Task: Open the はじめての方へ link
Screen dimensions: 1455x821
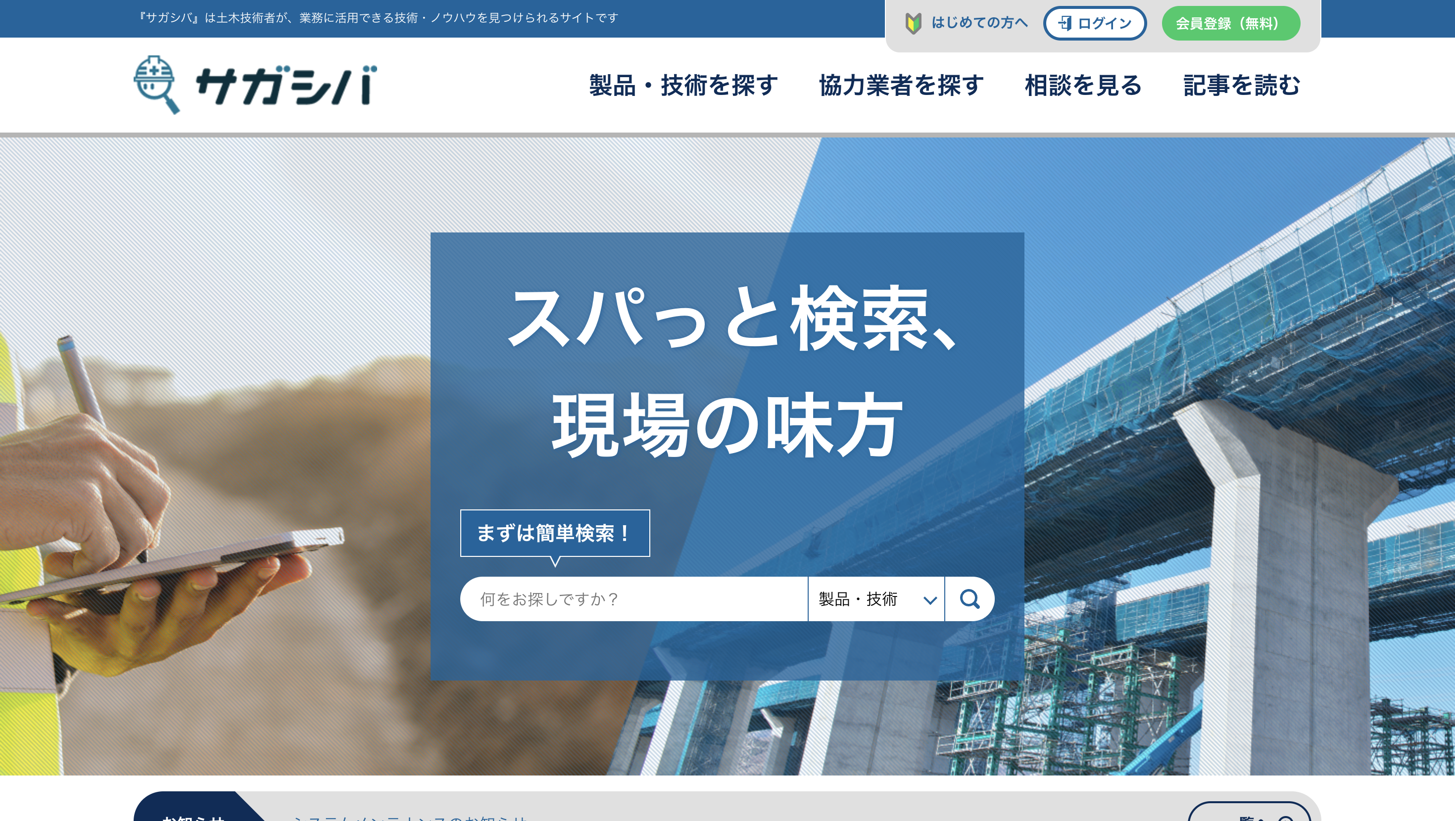Action: click(x=979, y=23)
